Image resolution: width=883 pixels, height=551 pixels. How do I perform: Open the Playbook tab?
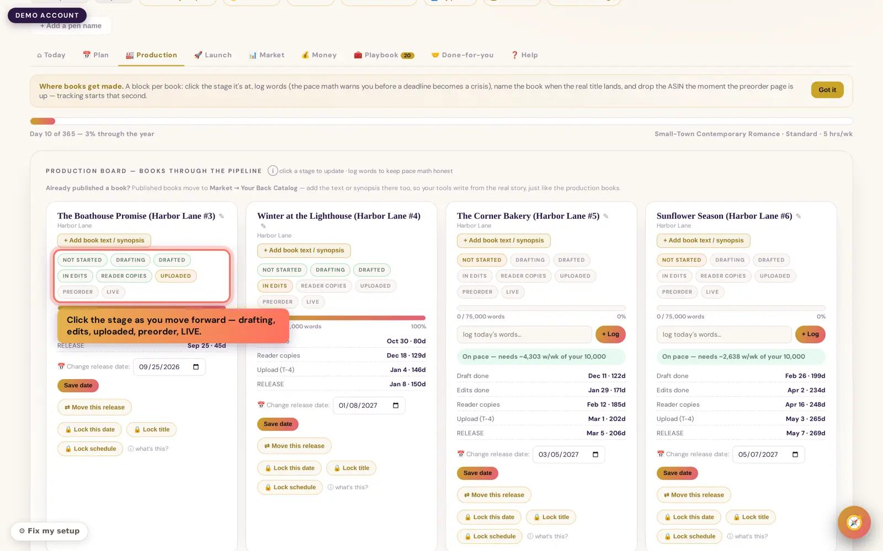pyautogui.click(x=384, y=55)
